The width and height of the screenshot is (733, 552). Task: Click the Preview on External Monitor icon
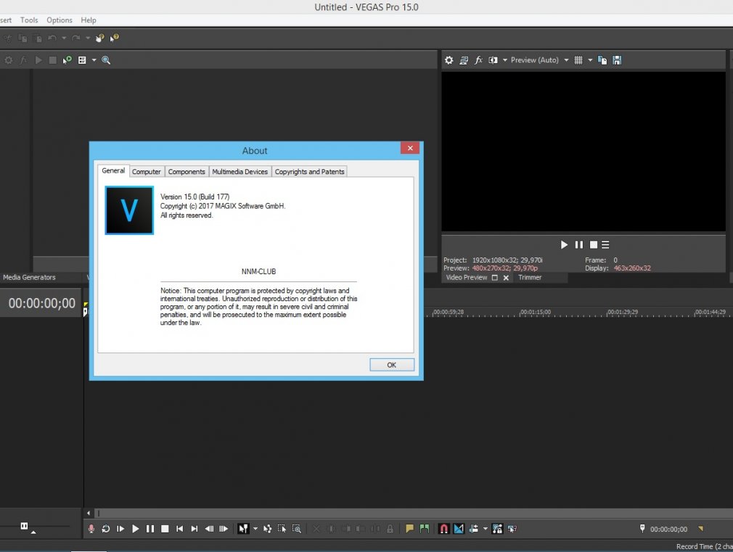(464, 59)
